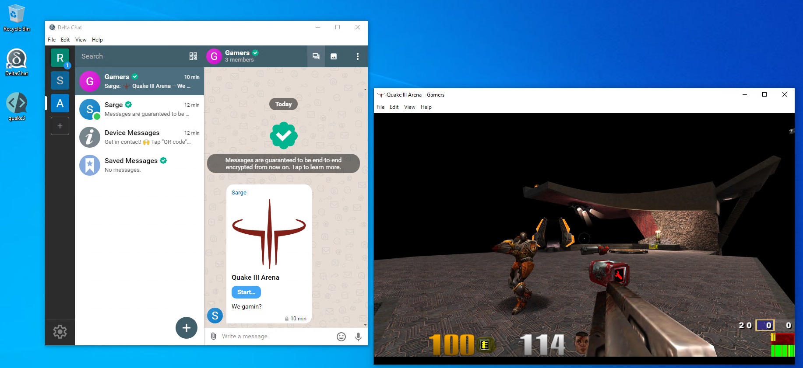Close the Quake III Arena window
Screen dimensions: 803x368
click(785, 95)
